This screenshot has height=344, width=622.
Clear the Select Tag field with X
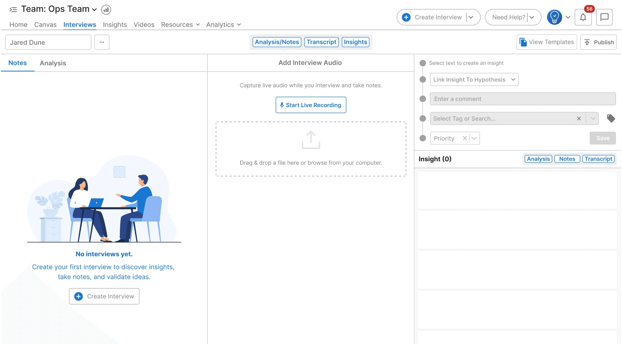[x=579, y=119]
